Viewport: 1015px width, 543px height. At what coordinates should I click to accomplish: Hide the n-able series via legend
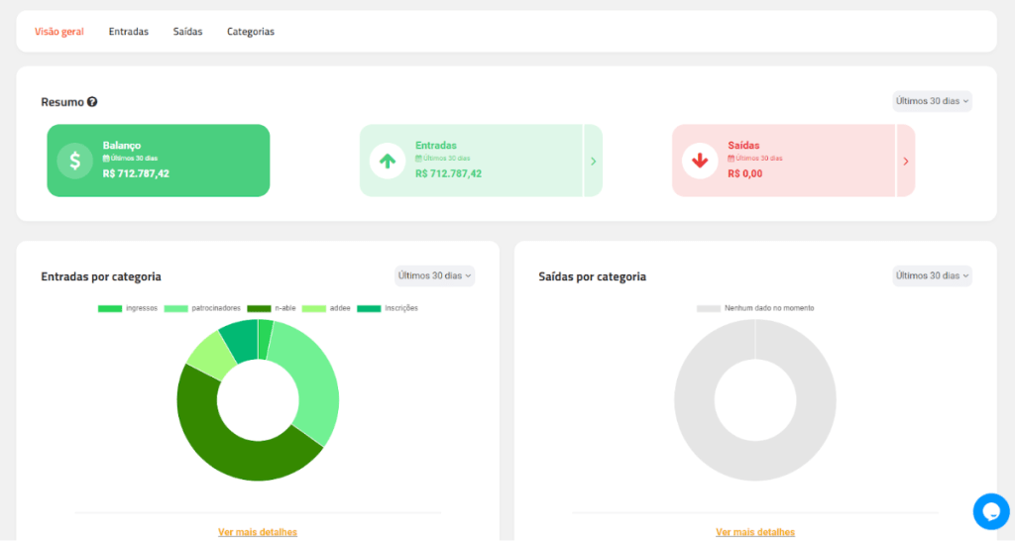pyautogui.click(x=272, y=308)
